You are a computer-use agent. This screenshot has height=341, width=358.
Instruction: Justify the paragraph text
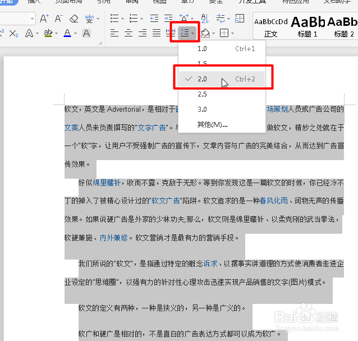(x=157, y=33)
